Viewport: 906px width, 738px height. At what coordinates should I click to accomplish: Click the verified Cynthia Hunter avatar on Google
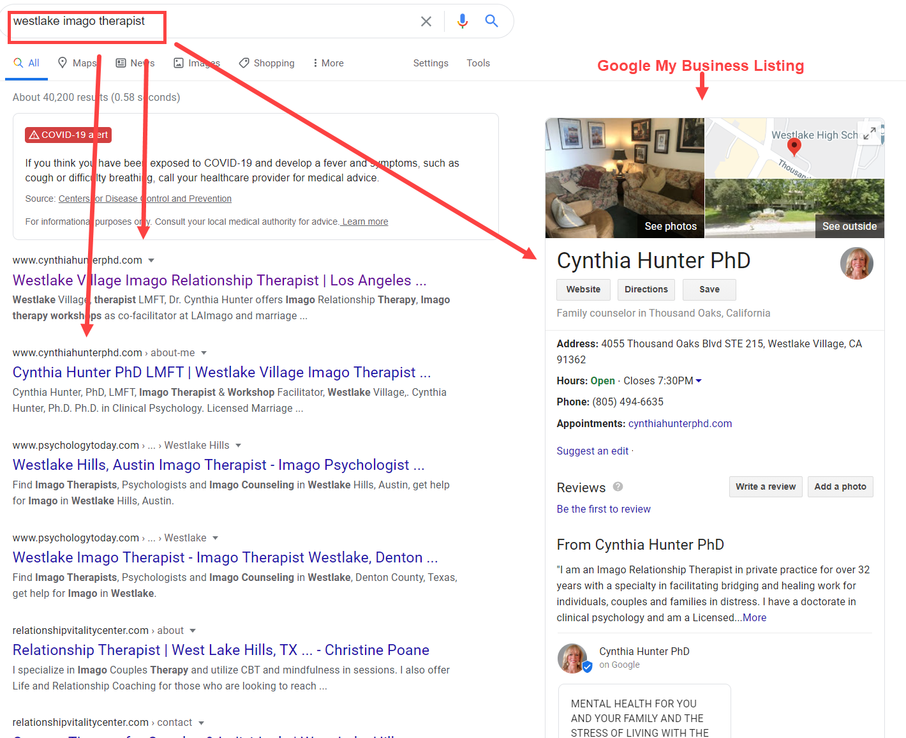pos(574,658)
